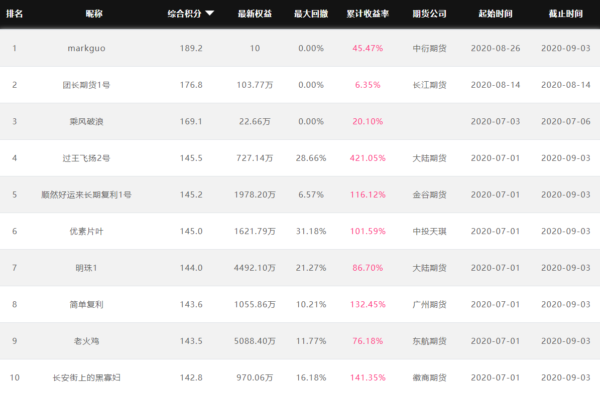Select the score value 145.2
Screen dimensions: 600x394
pyautogui.click(x=191, y=194)
